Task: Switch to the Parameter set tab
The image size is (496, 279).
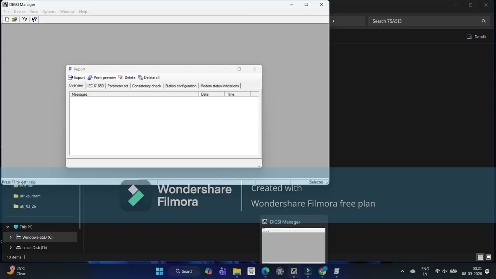Action: coord(118,86)
